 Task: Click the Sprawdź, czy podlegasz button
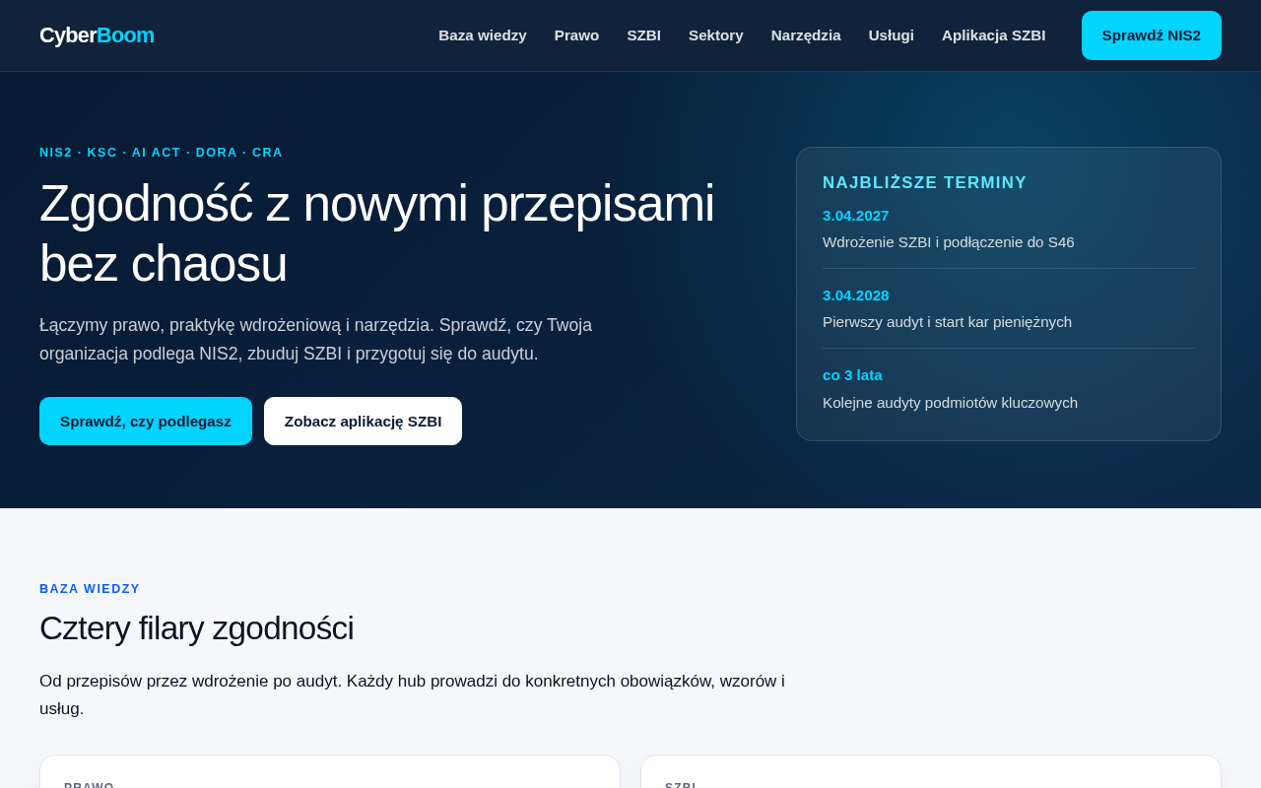[x=146, y=421]
